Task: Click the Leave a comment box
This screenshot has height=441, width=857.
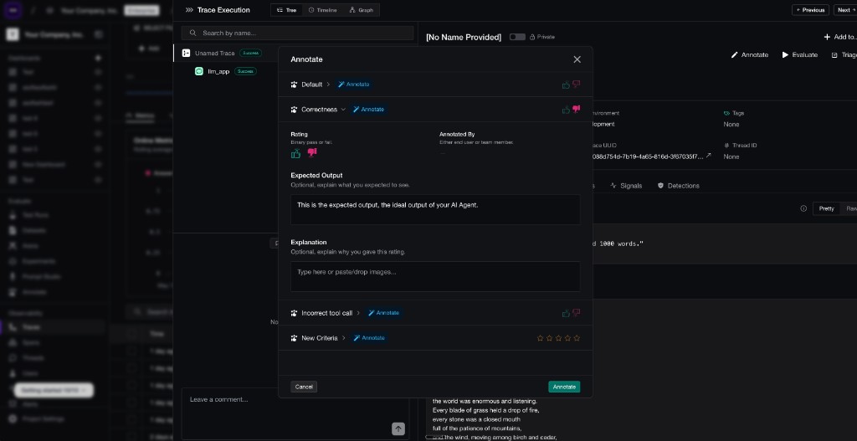Action: [295, 413]
